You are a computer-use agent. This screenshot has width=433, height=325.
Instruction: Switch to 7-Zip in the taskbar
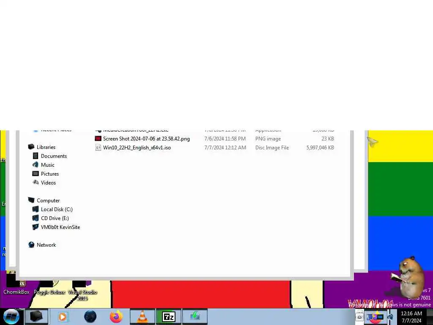tap(169, 317)
